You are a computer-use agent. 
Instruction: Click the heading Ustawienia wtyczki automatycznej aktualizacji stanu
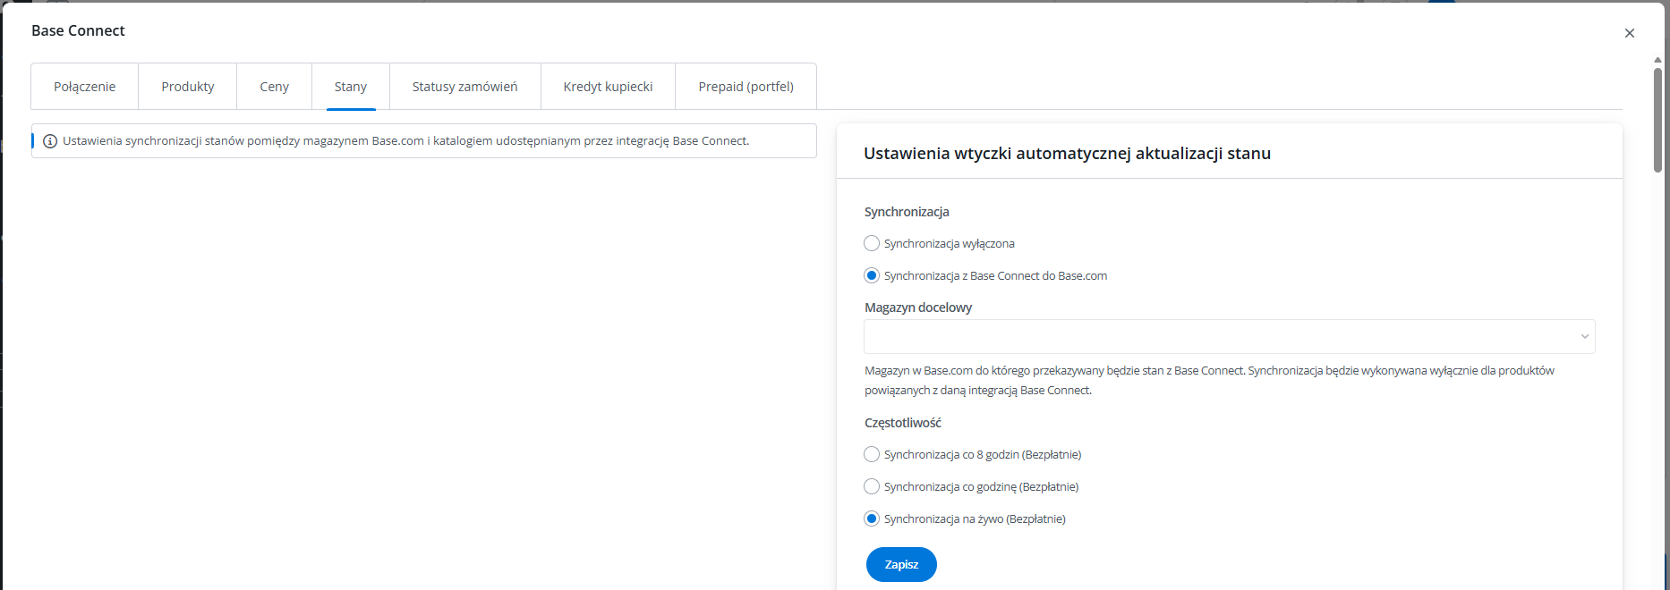1067,154
